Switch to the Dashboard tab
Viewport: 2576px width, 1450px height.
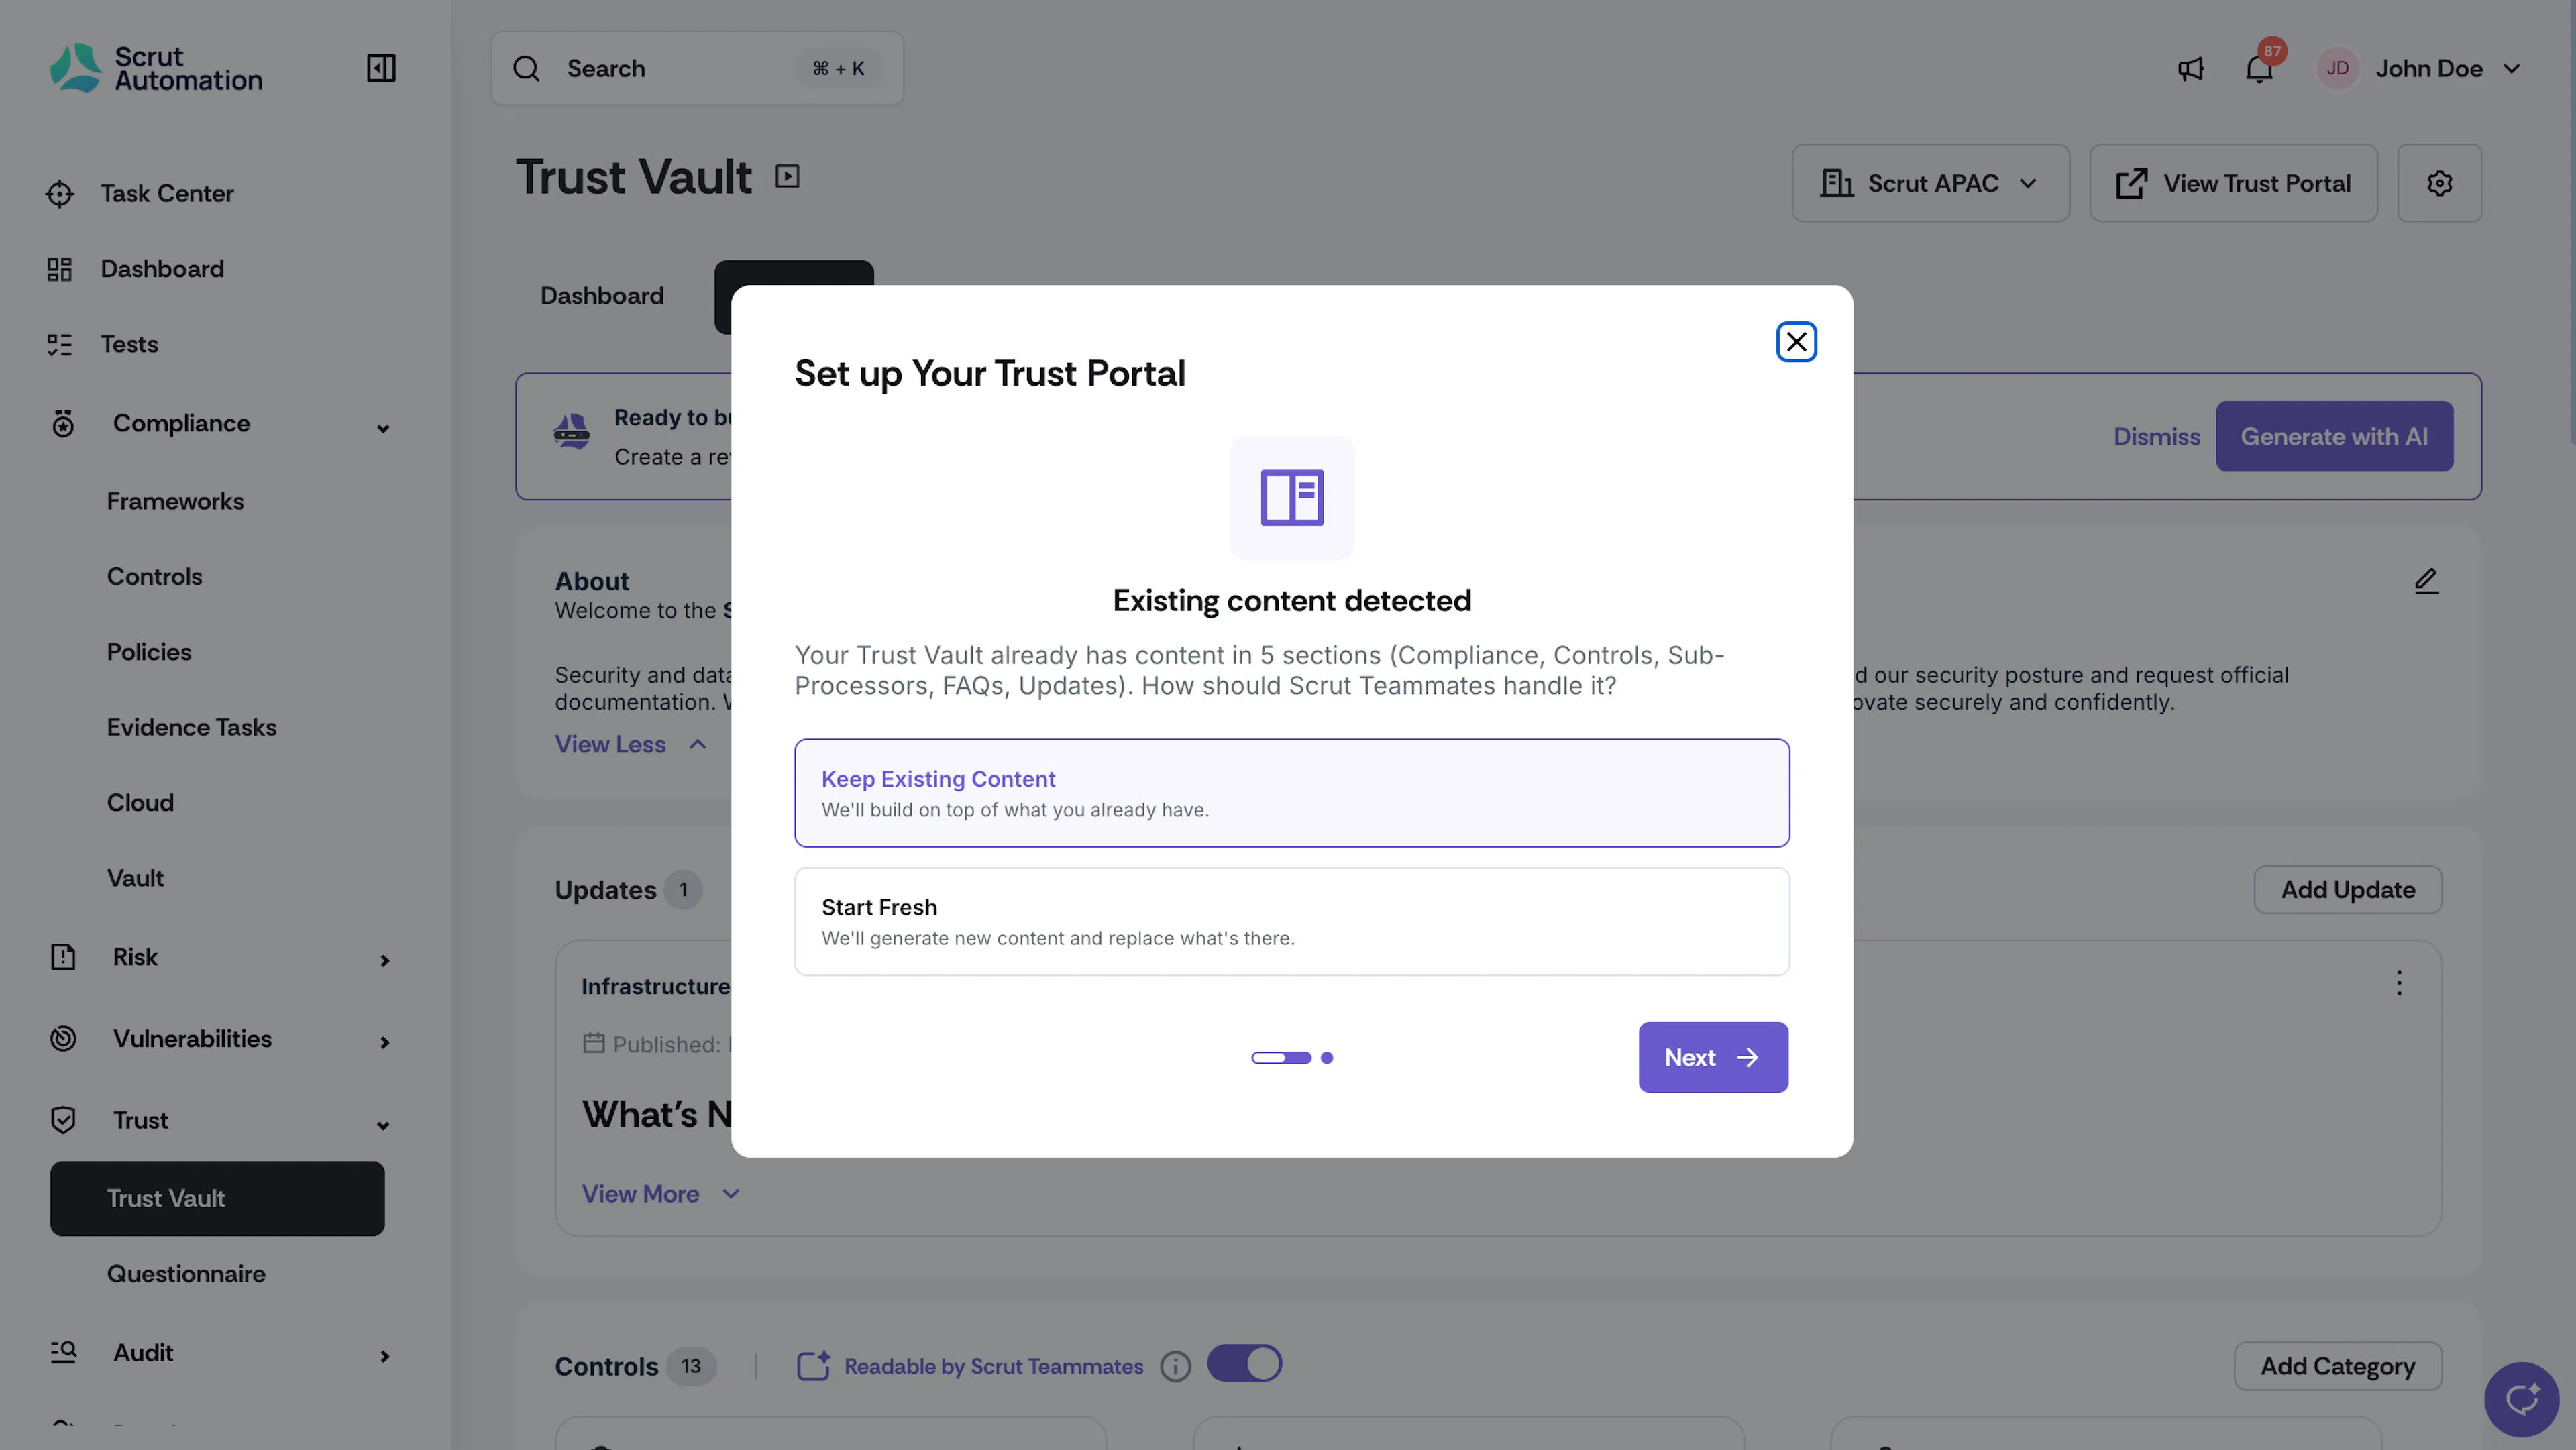point(602,296)
